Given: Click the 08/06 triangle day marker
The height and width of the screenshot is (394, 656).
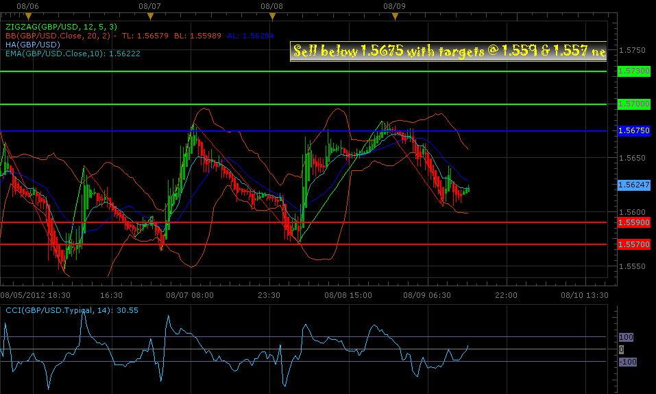Looking at the screenshot, I should pyautogui.click(x=28, y=16).
